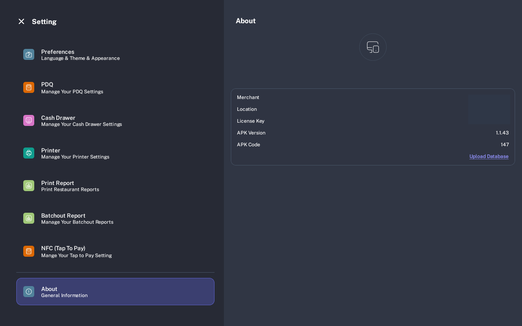
Task: Click 'Manage Your PDQ Settings' subtitle
Action: 72,92
